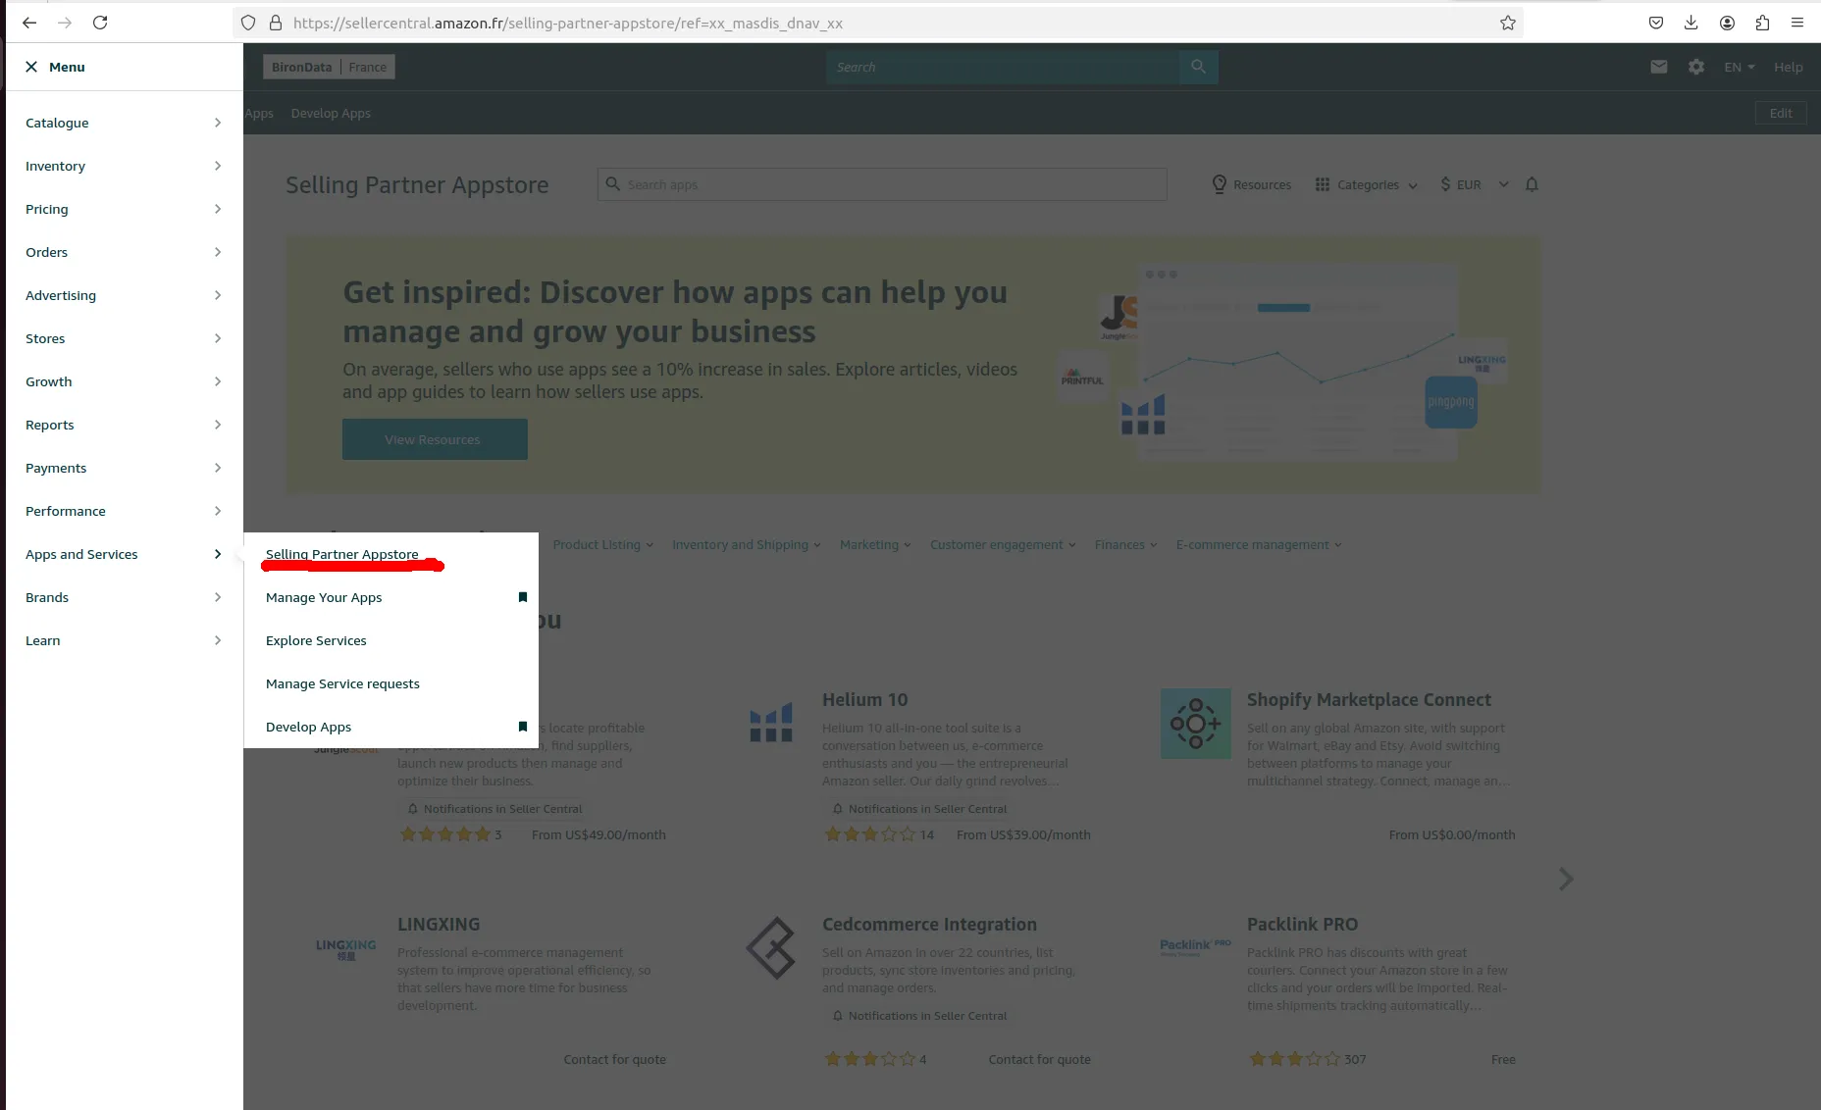Expand the Performance menu section

click(124, 511)
